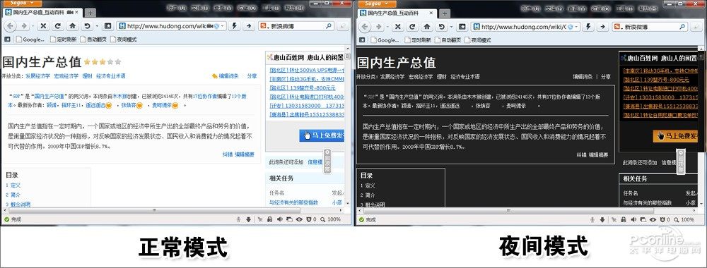This screenshot has height=268, width=707.
Task: Stop loading in the right window
Action: pos(397,27)
